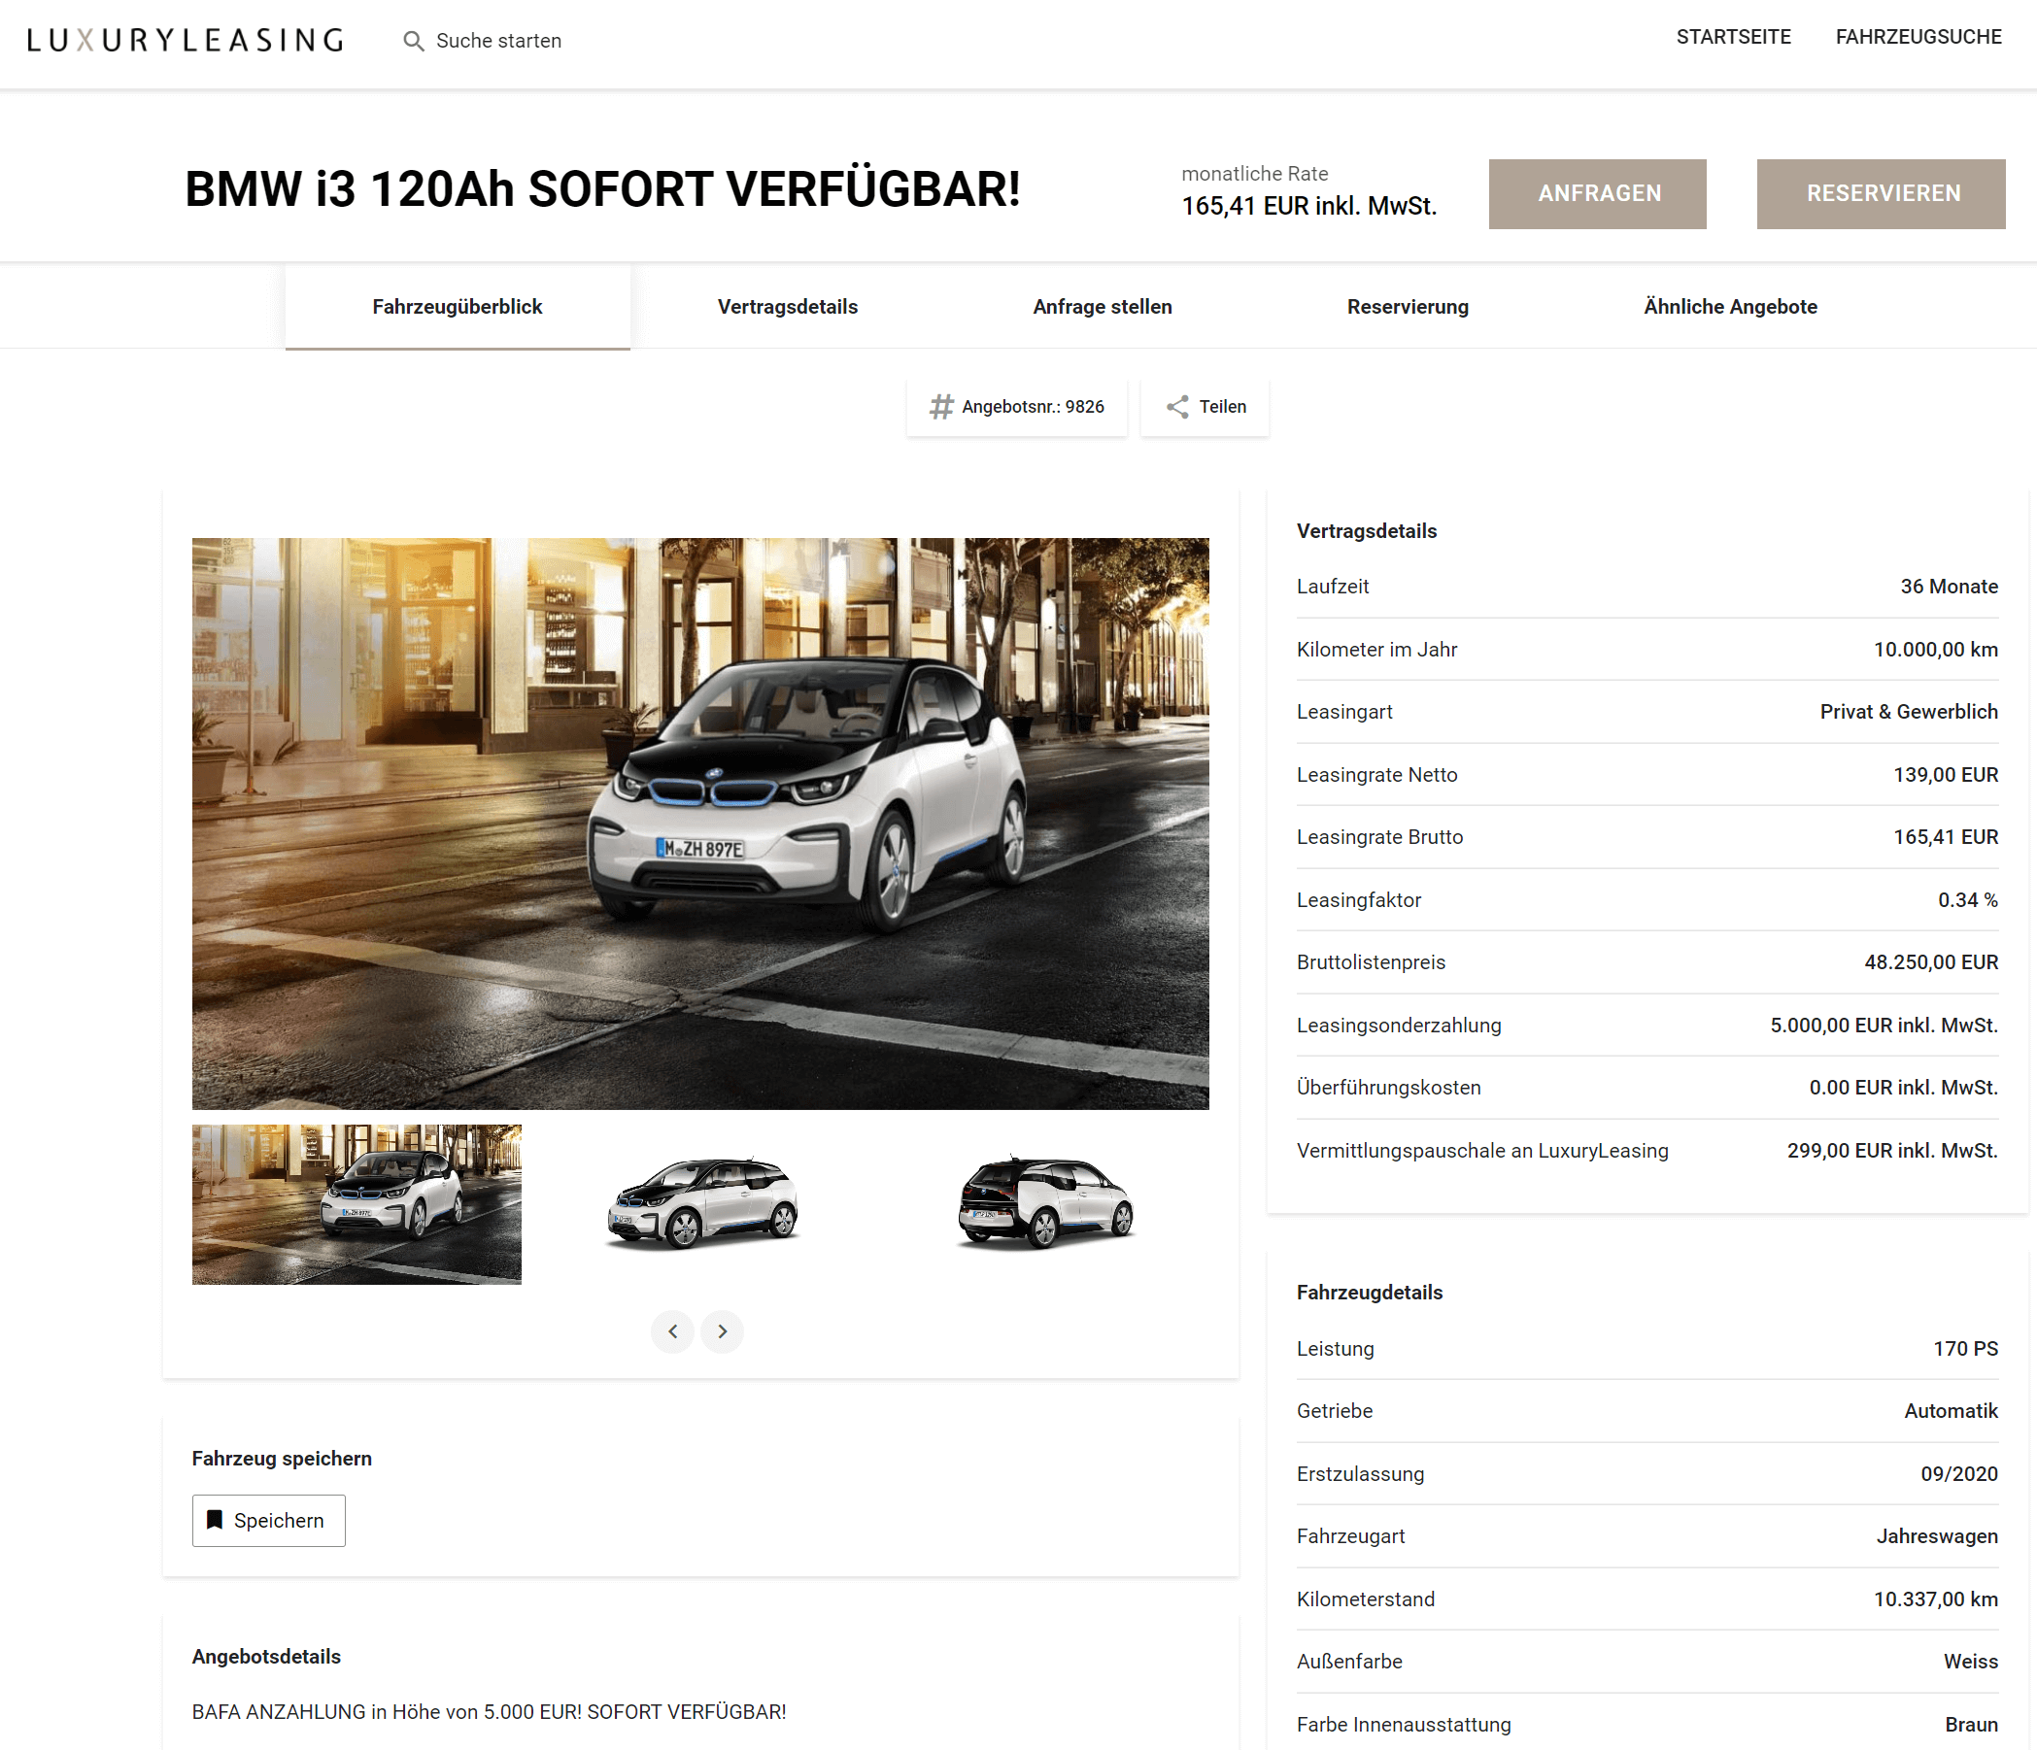2037x1750 pixels.
Task: Click the ANFRAGEN button
Action: pos(1598,193)
